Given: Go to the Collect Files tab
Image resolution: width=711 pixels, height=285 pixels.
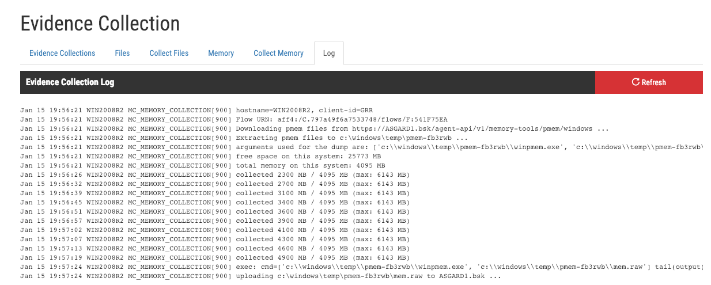Looking at the screenshot, I should click(169, 53).
